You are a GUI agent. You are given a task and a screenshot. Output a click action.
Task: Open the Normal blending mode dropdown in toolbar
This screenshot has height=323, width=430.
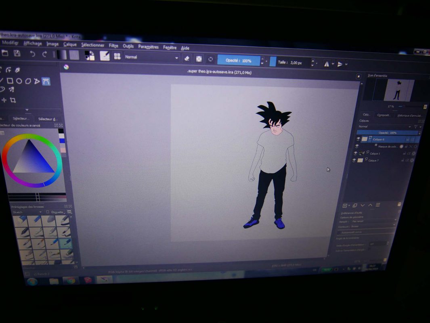[x=151, y=57]
